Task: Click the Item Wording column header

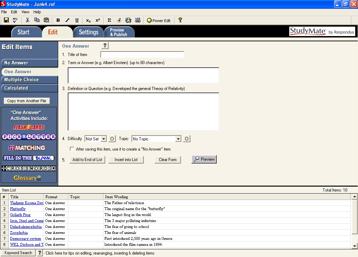Action: coord(227,197)
